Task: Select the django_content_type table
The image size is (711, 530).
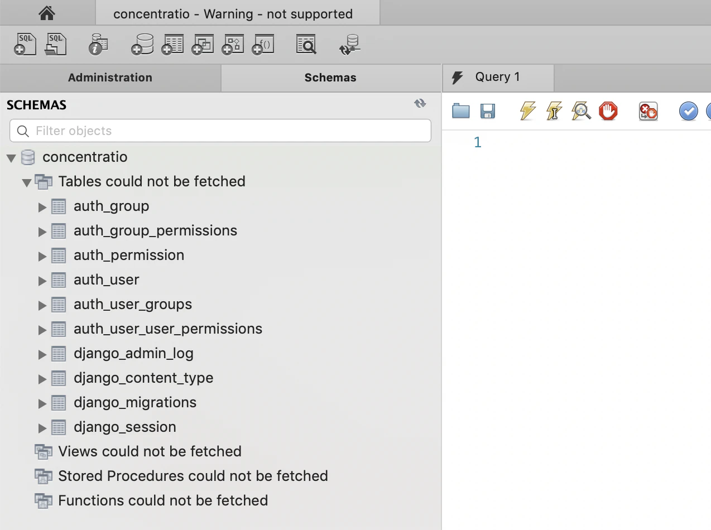Action: pos(143,378)
